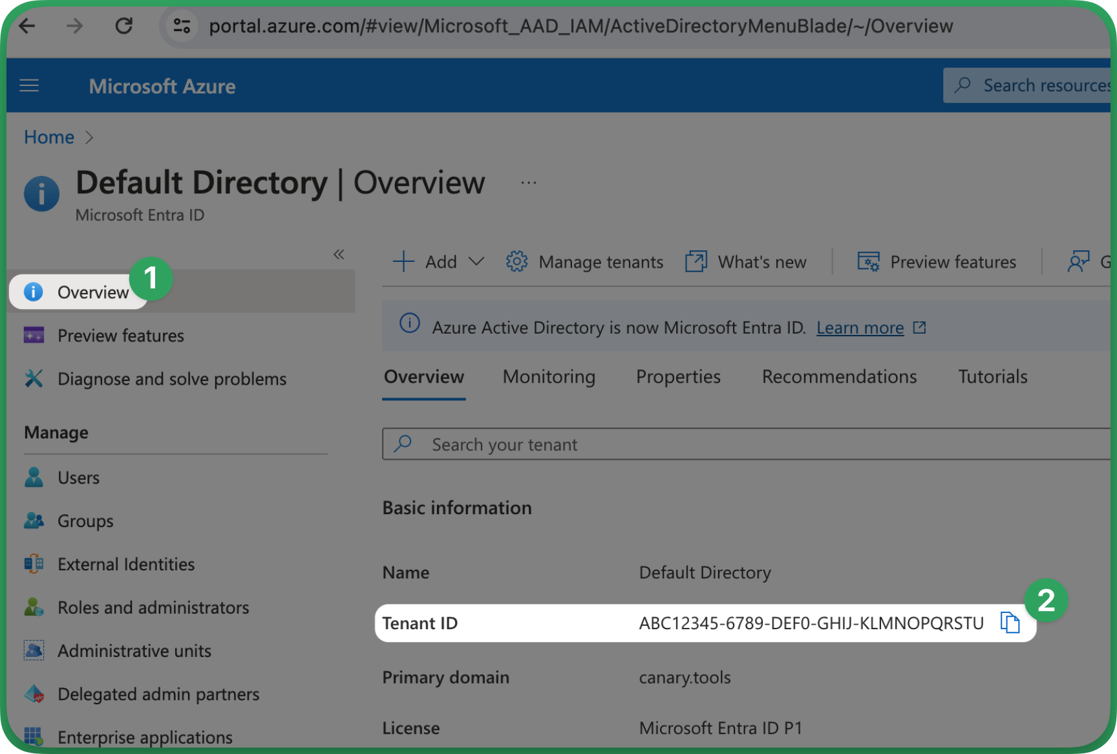Click the Default Directory name value
Screen dimensions: 1117x754
point(705,573)
